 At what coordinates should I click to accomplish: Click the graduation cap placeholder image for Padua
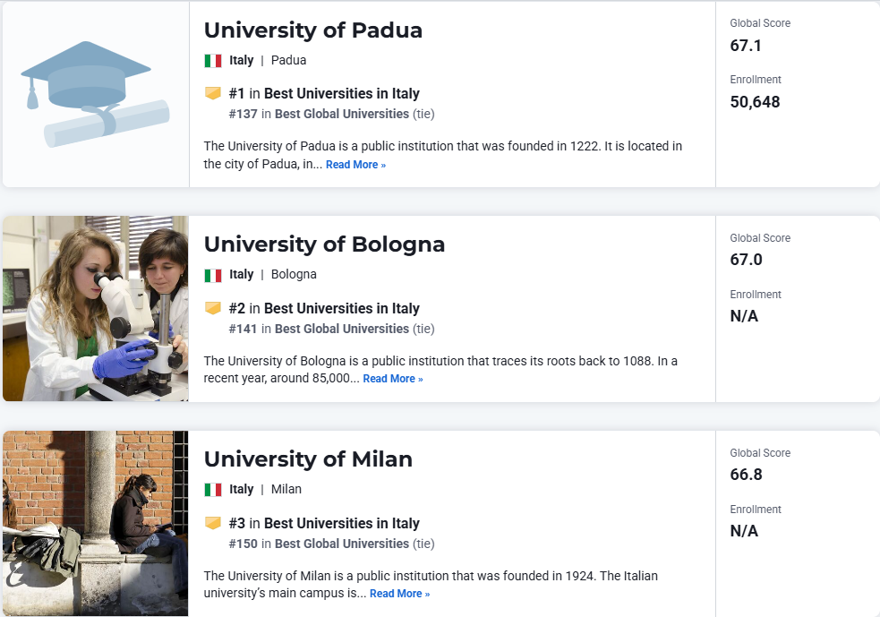[96, 94]
